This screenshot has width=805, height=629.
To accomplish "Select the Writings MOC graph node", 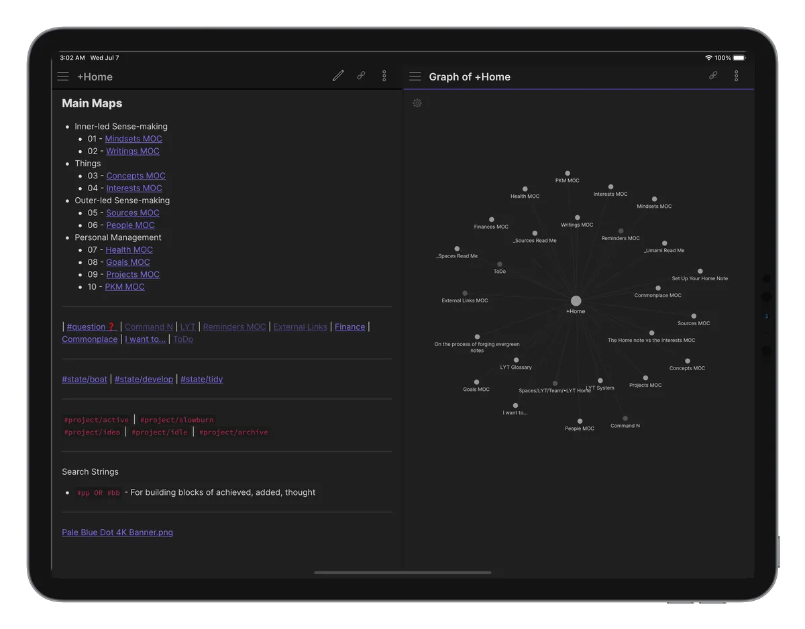I will pyautogui.click(x=578, y=217).
